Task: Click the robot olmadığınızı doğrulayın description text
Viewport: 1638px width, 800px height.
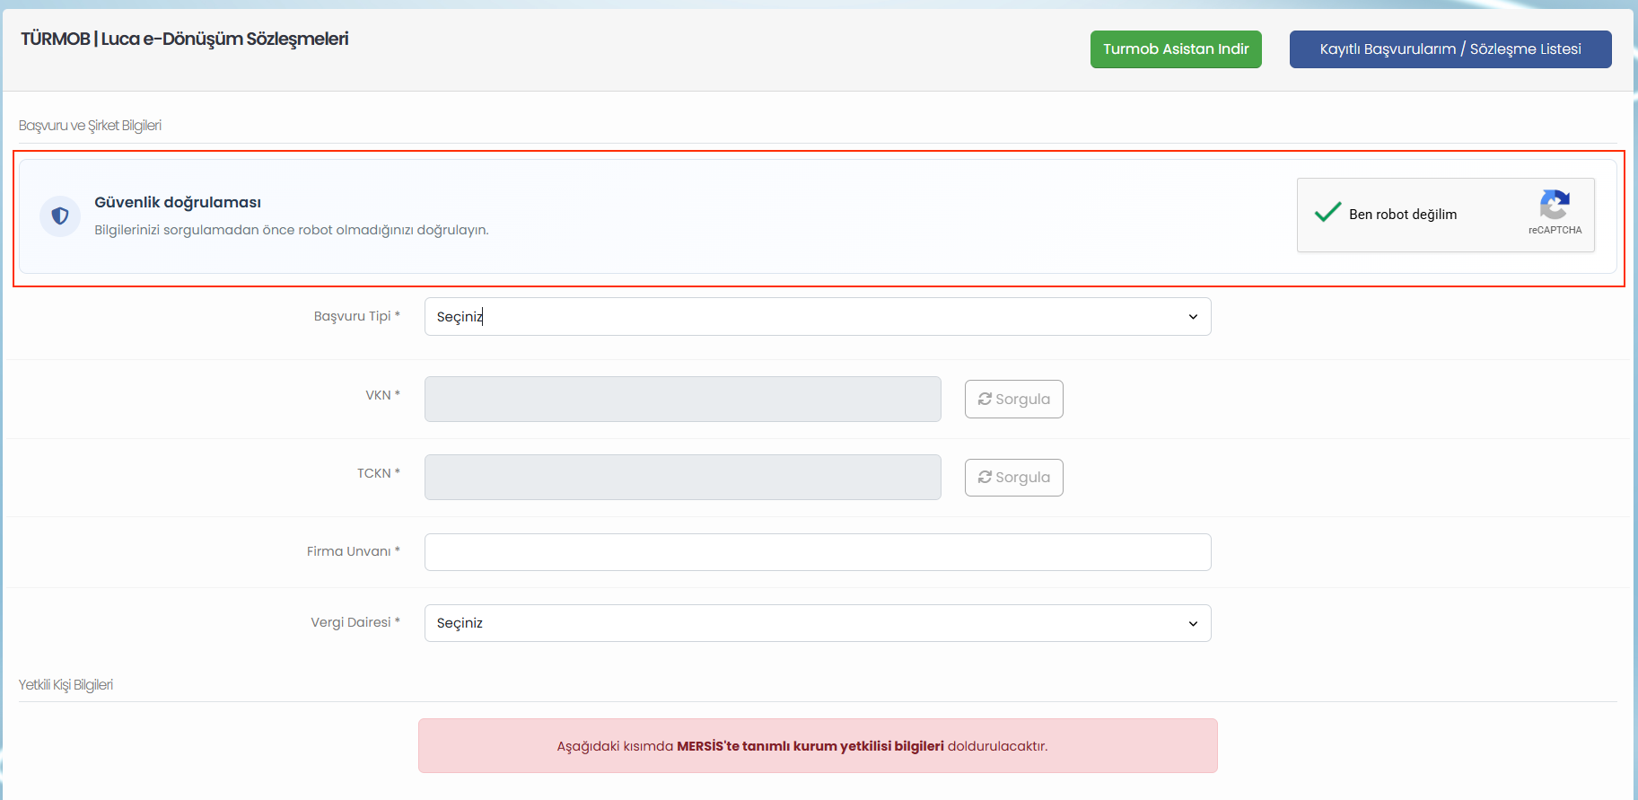Action: point(292,230)
